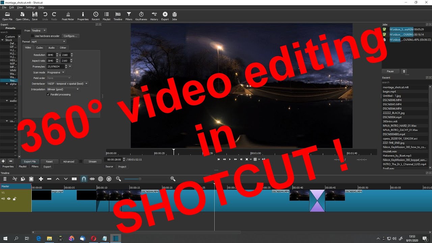Toggle timeline snapping magnet

click(x=84, y=179)
